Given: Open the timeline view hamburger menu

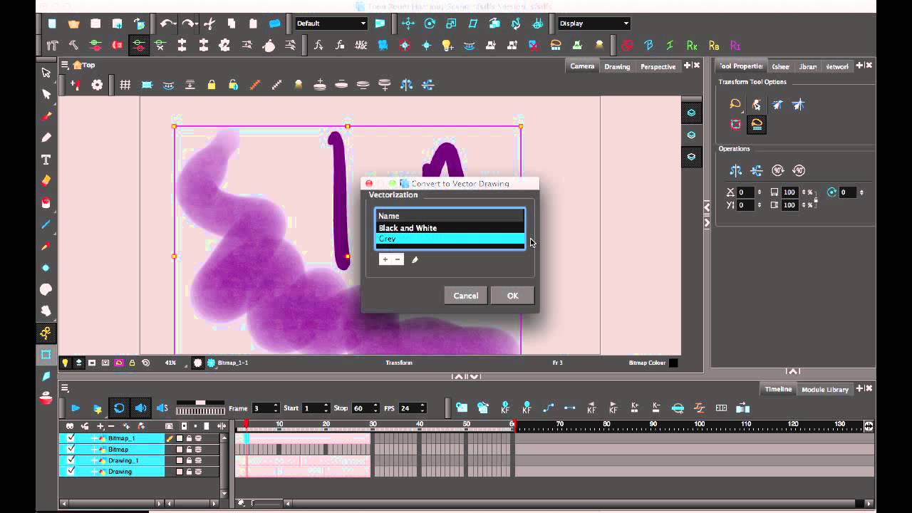Looking at the screenshot, I should coord(65,388).
